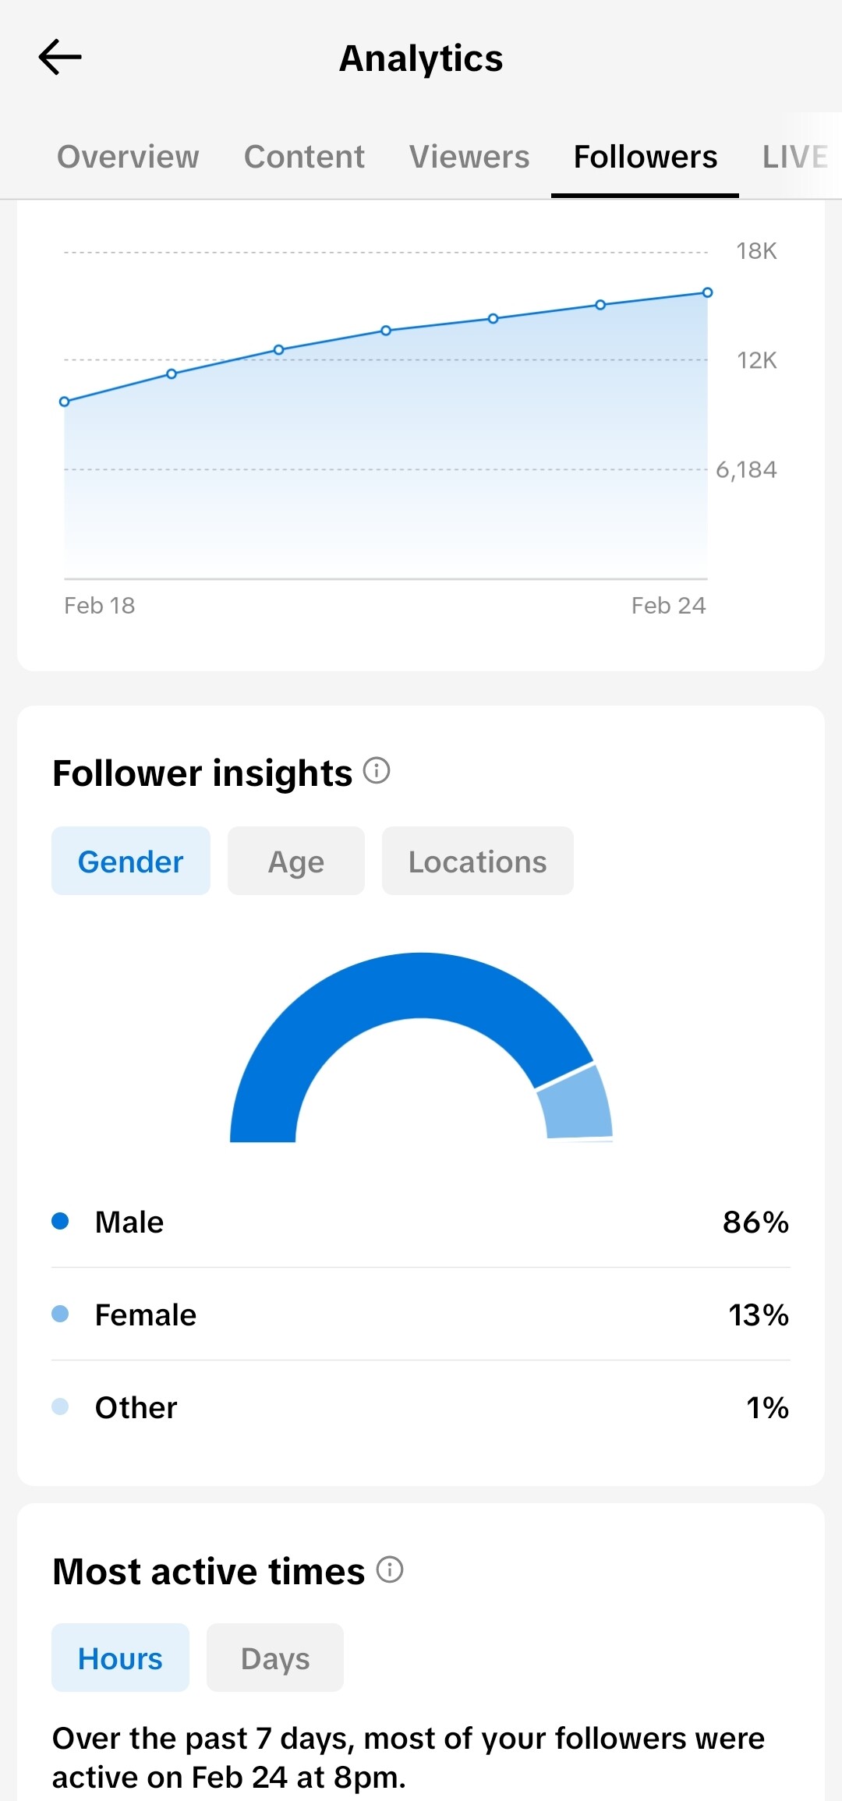Image resolution: width=842 pixels, height=1801 pixels.
Task: Show follower Locations breakdown
Action: (478, 861)
